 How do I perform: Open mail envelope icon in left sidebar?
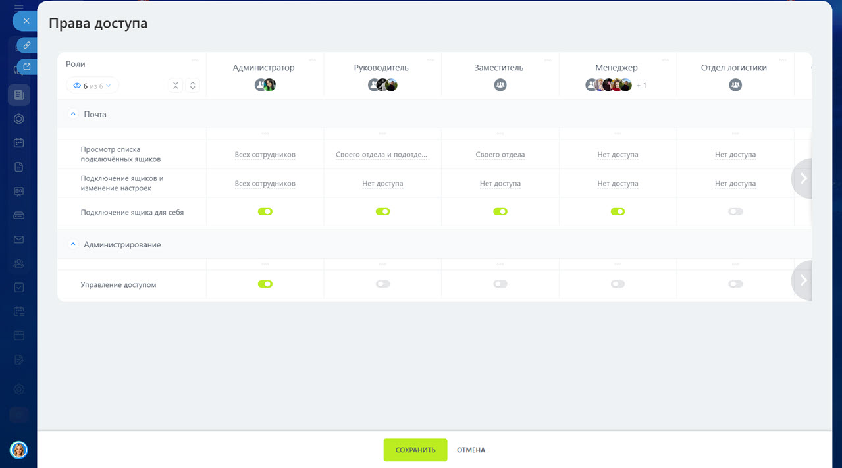pyautogui.click(x=19, y=240)
